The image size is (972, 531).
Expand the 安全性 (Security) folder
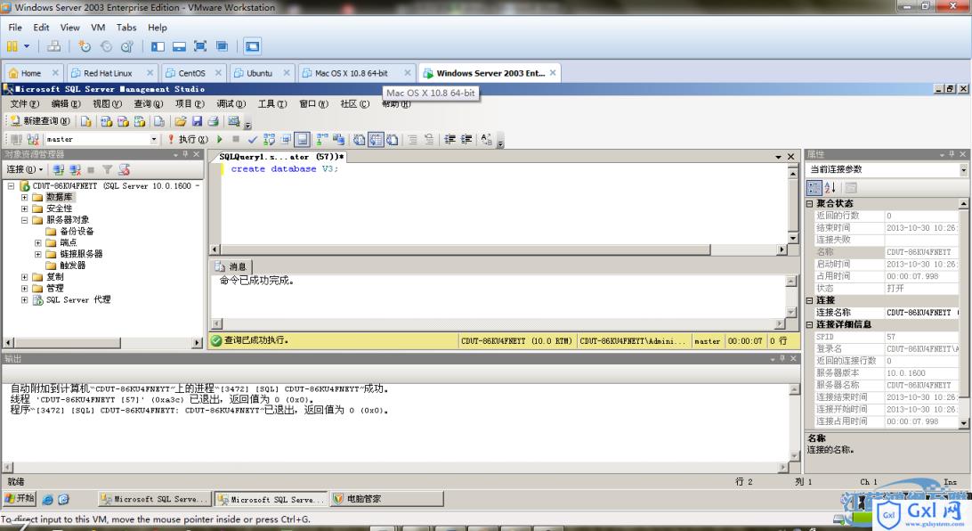pos(24,208)
